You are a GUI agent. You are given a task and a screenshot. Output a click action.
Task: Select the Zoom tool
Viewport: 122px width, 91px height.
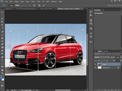2,73
